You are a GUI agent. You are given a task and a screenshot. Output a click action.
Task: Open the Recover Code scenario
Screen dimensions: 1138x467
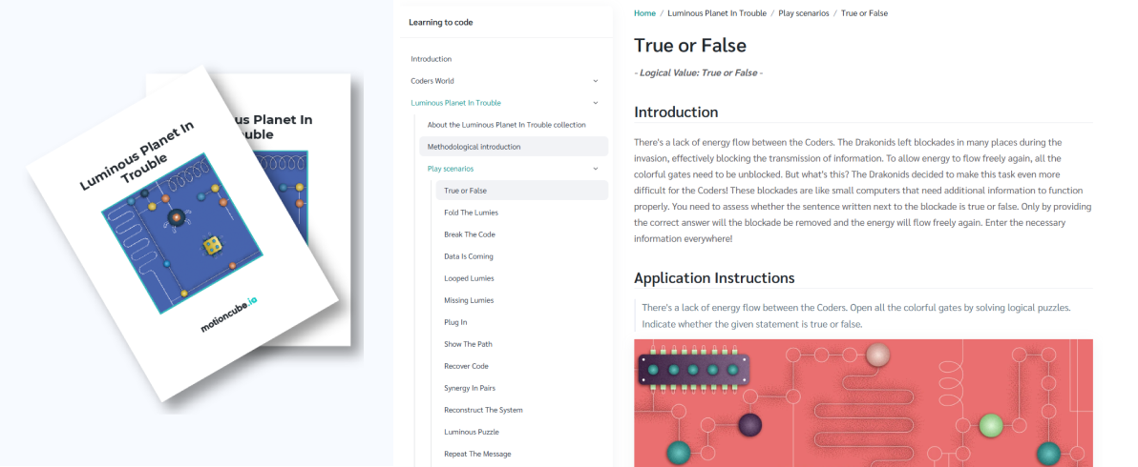[466, 366]
